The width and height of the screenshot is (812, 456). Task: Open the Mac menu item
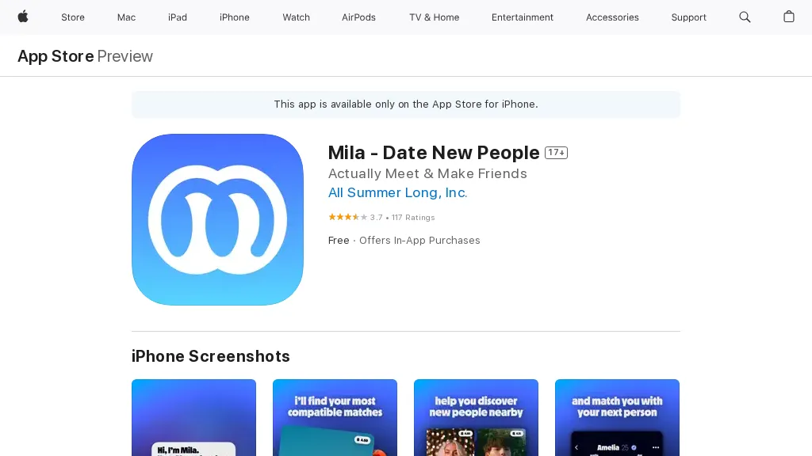click(126, 17)
